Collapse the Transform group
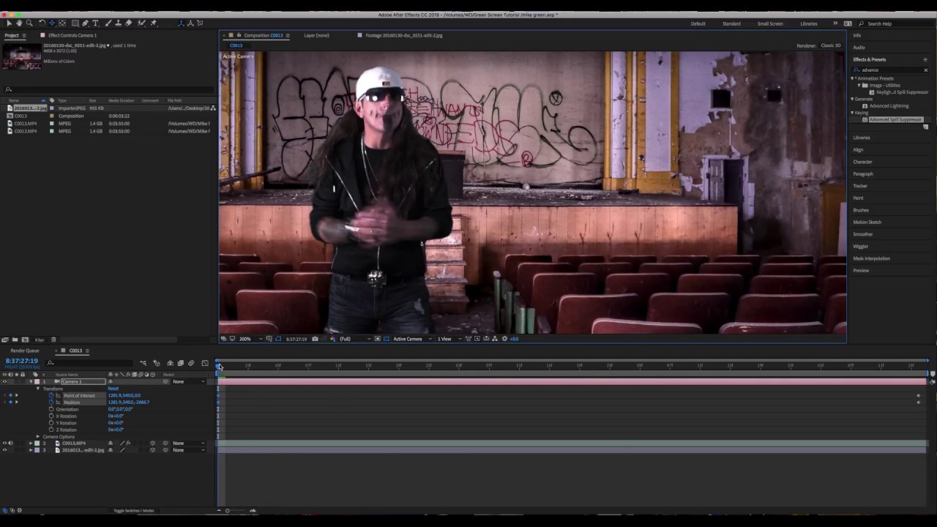The height and width of the screenshot is (527, 937). pyautogui.click(x=38, y=389)
